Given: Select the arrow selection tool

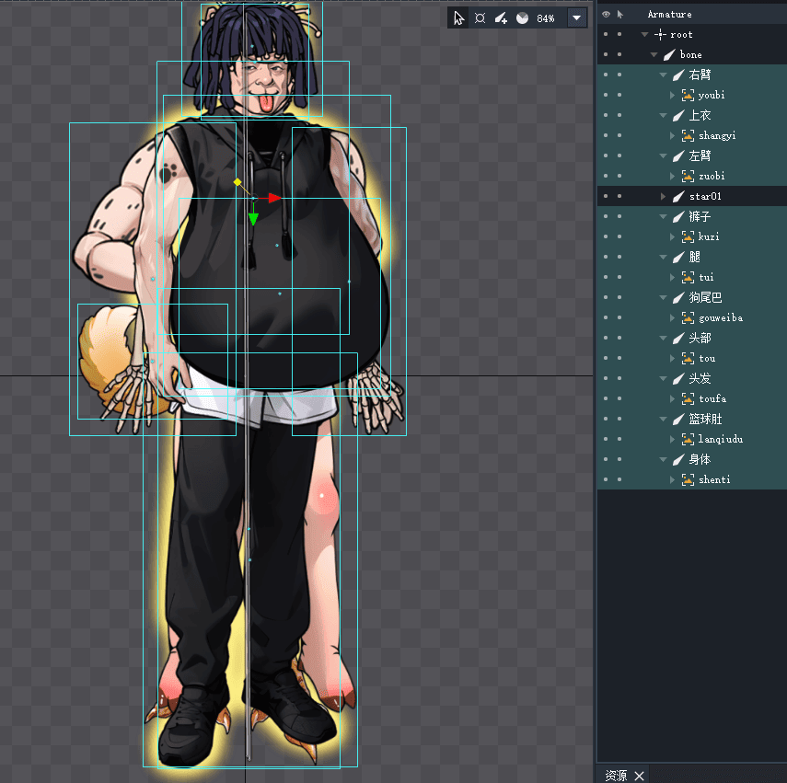Looking at the screenshot, I should click(459, 18).
